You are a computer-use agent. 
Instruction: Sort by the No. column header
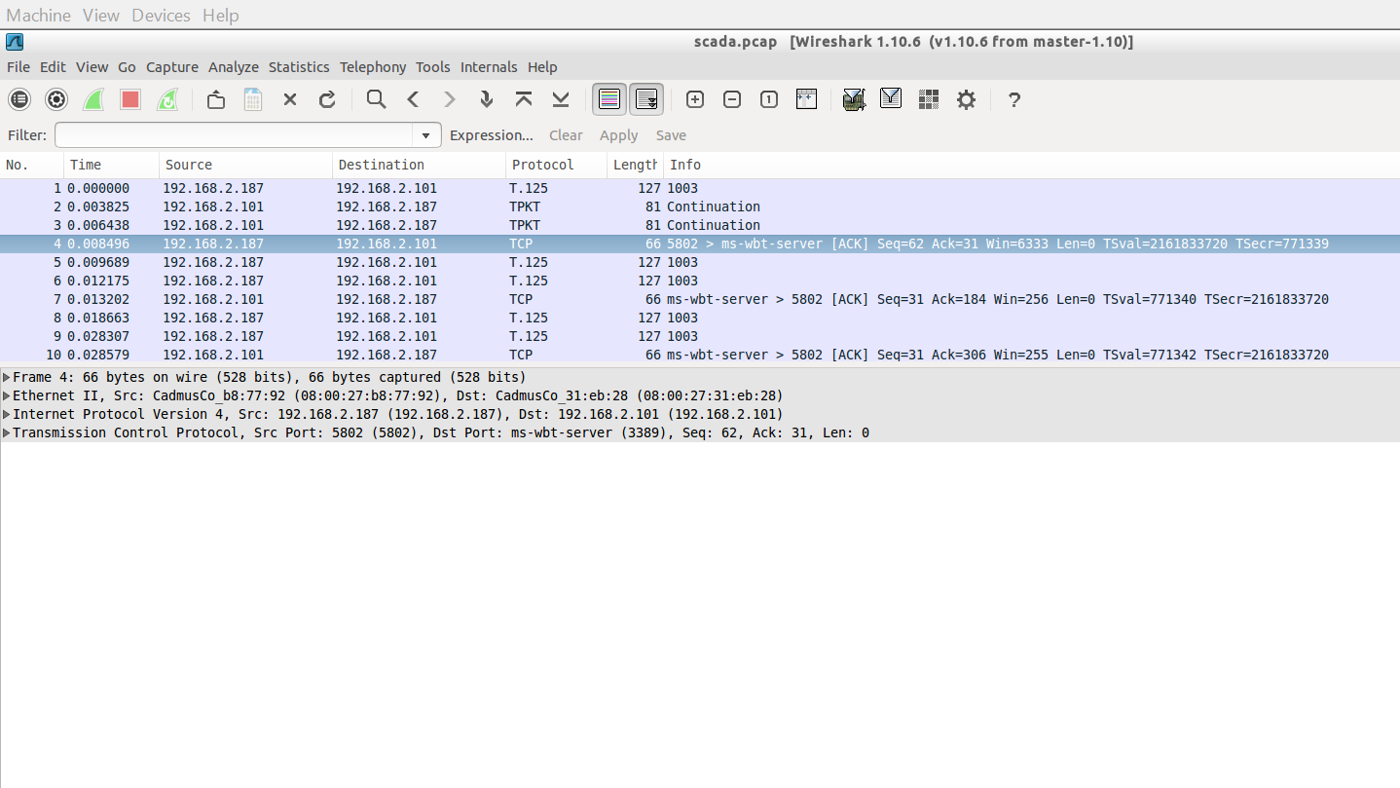coord(32,165)
